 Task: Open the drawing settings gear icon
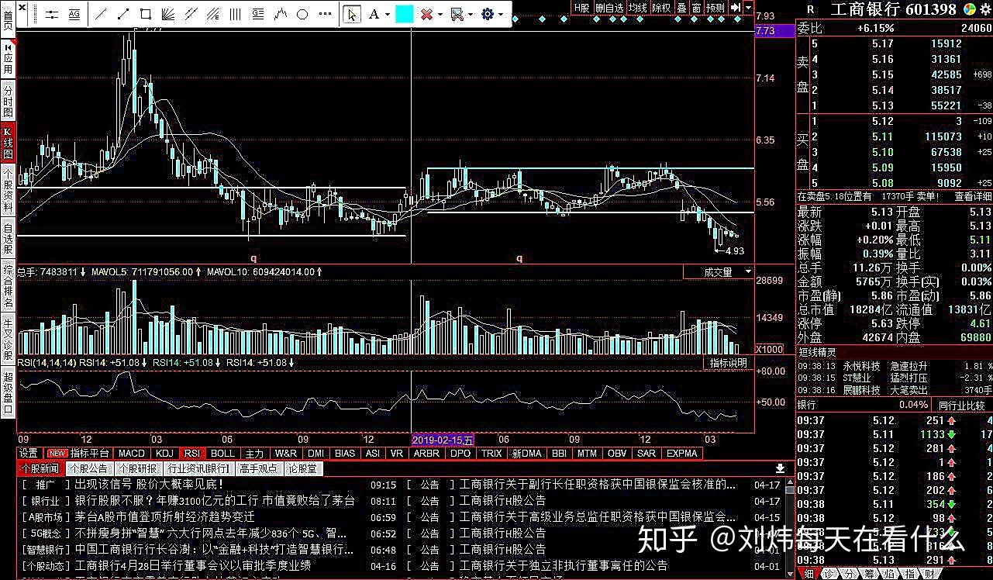coord(488,14)
